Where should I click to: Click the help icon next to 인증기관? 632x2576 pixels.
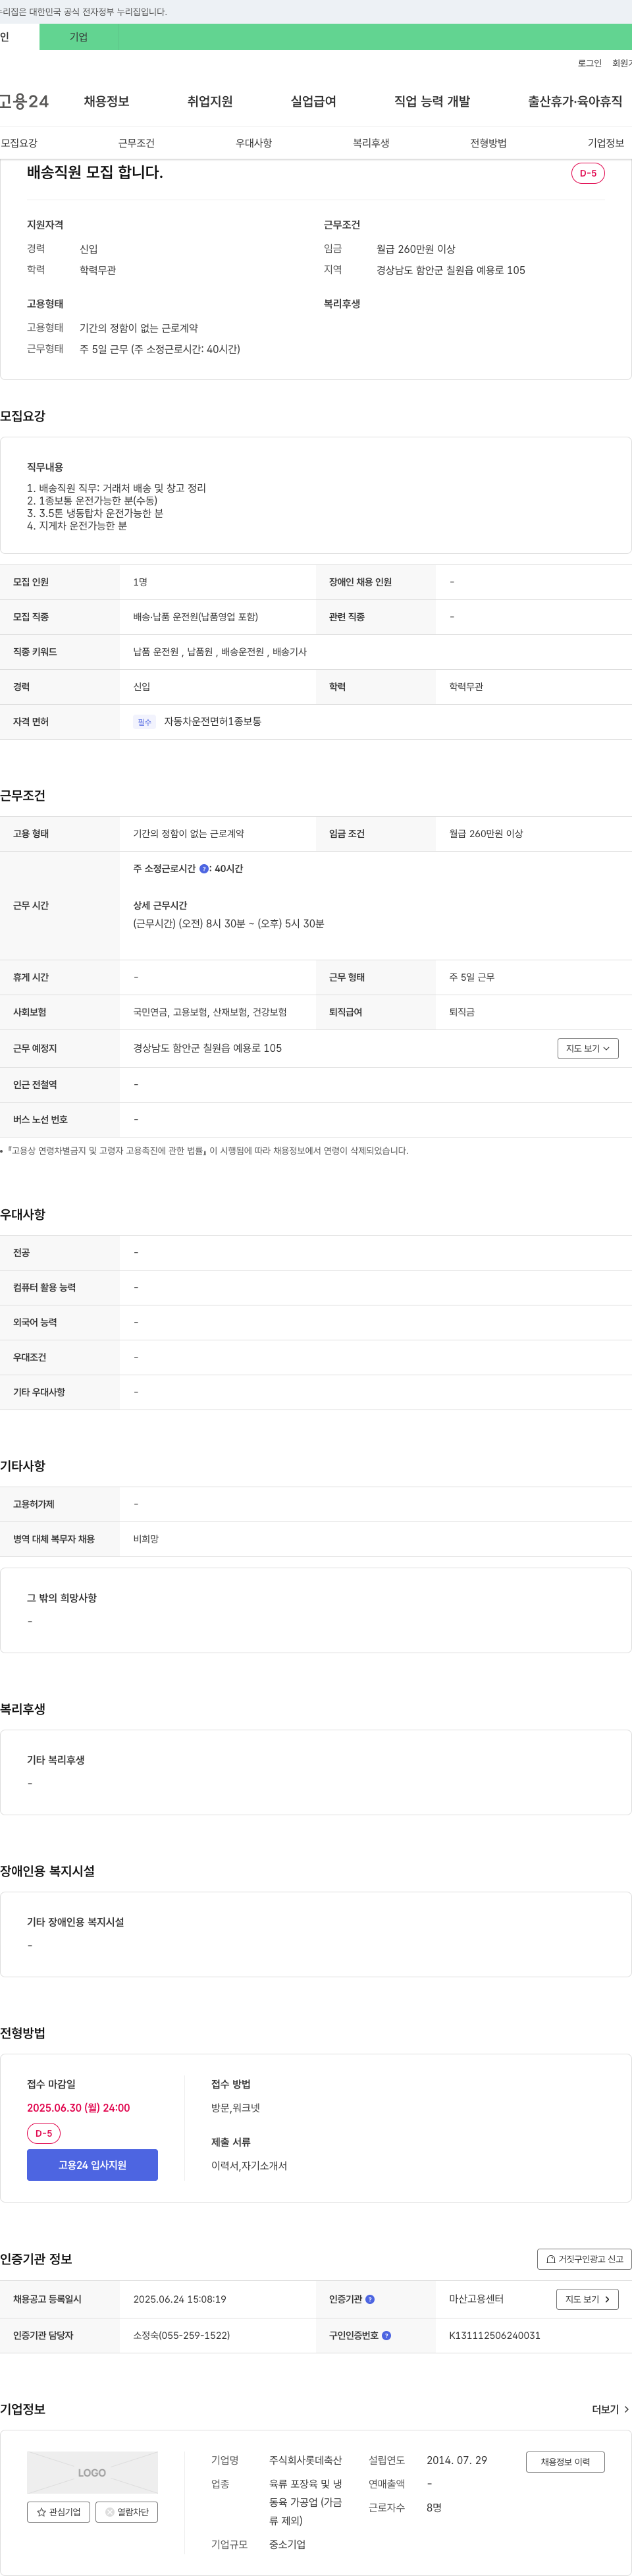(x=370, y=2299)
